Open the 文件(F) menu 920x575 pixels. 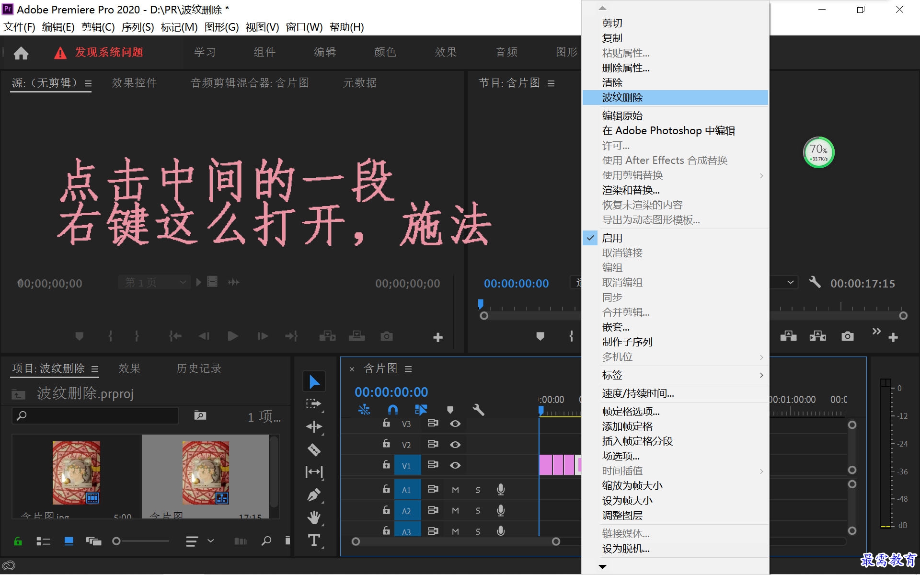click(19, 27)
